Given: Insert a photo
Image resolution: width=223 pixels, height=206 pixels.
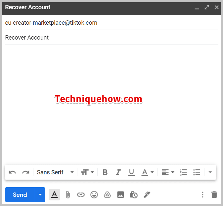Looking at the screenshot, I should (x=120, y=195).
